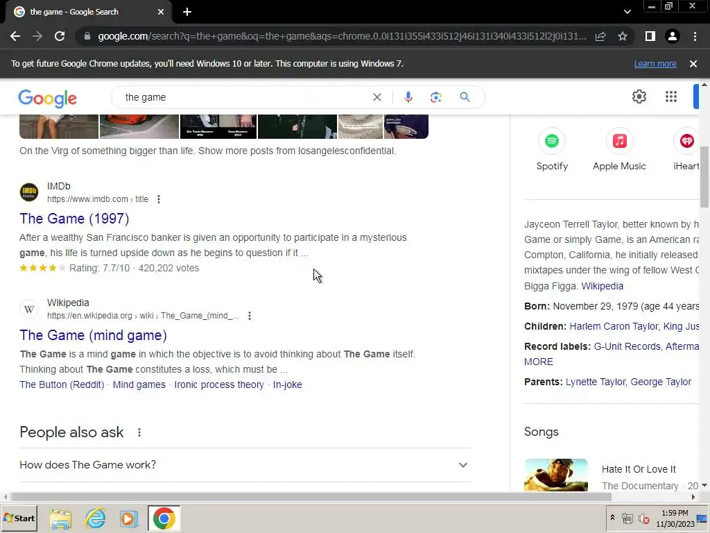Open the Chrome profile menu
Viewport: 710px width, 533px height.
673,36
